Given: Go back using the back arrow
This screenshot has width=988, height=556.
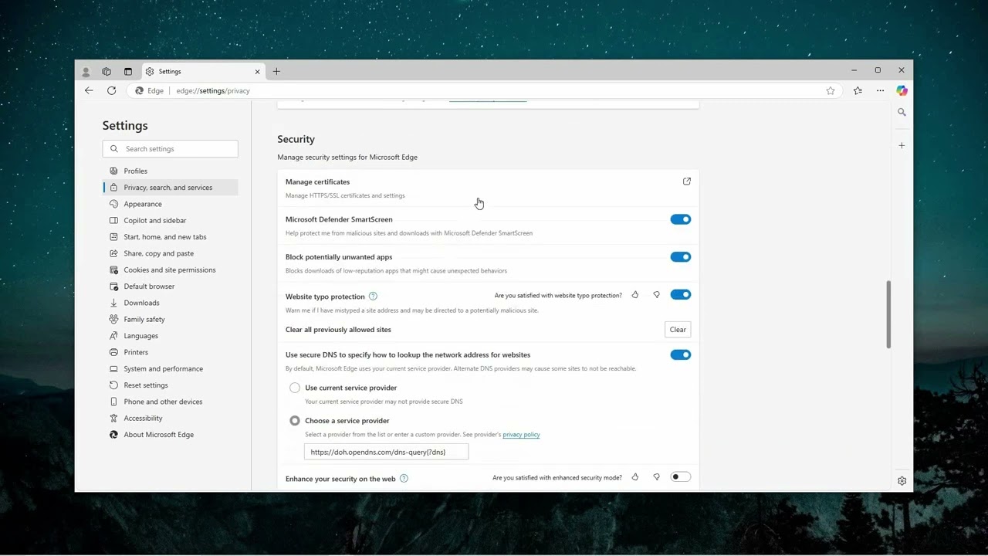Looking at the screenshot, I should click(89, 90).
